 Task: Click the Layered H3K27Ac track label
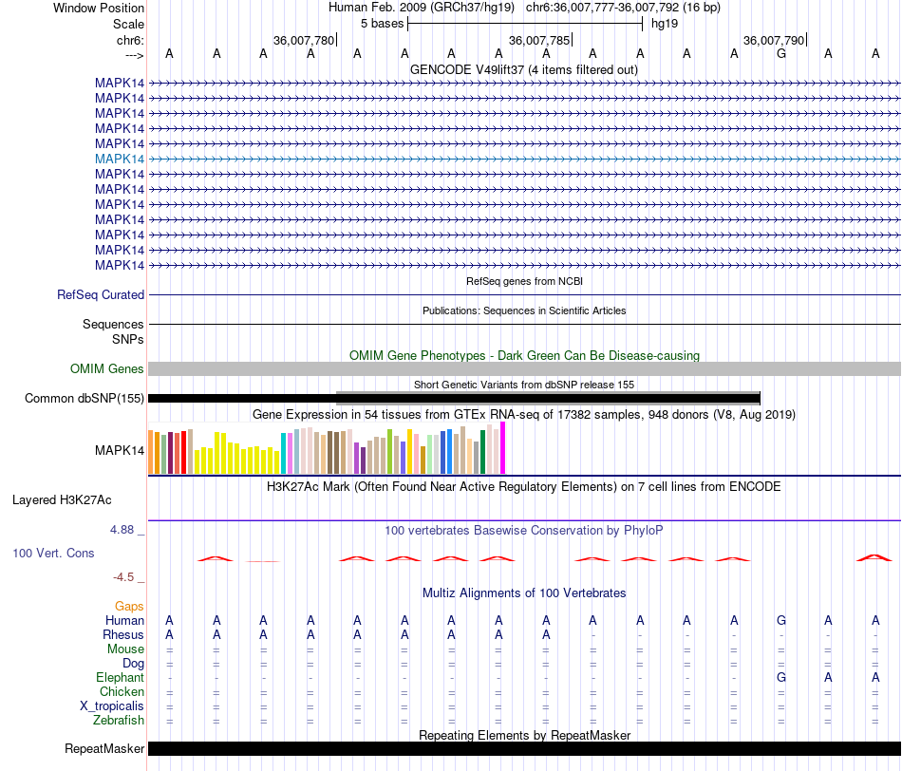[x=62, y=500]
